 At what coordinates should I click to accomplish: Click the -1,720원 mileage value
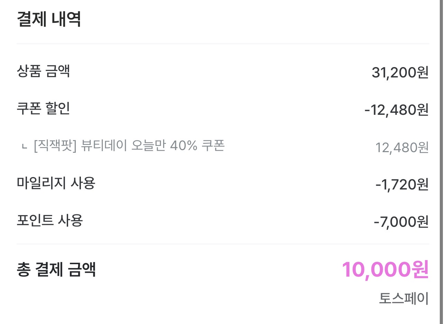tap(402, 185)
